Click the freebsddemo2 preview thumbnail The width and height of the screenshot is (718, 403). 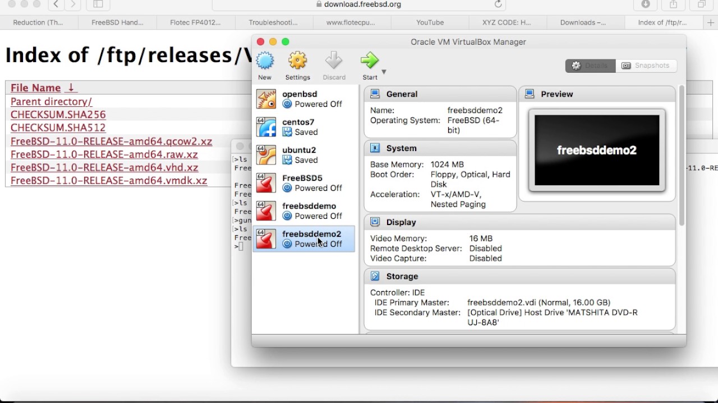click(x=597, y=150)
